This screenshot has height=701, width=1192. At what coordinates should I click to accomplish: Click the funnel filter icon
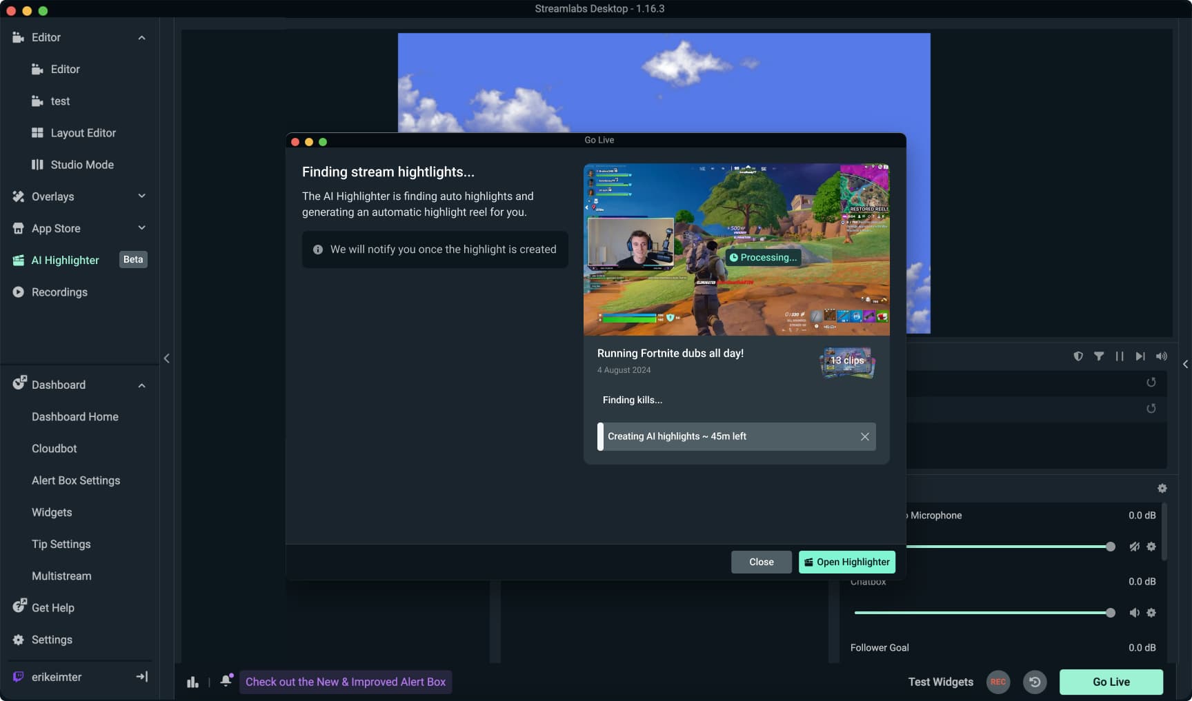(x=1099, y=356)
